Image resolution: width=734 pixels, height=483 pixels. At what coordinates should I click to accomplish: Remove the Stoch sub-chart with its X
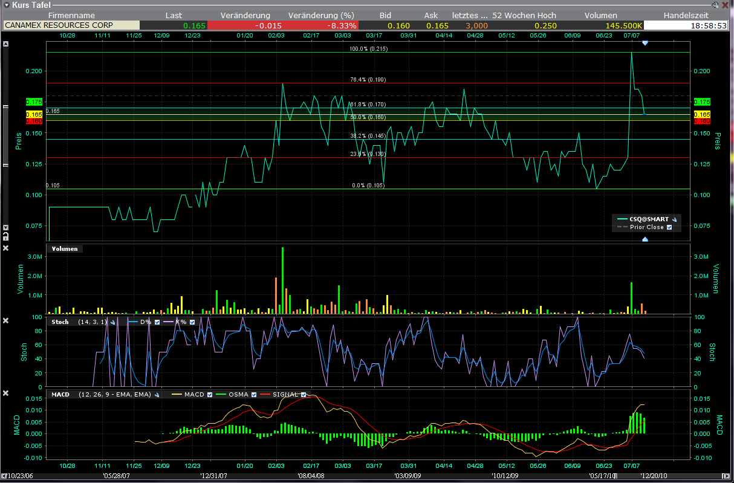click(x=6, y=320)
